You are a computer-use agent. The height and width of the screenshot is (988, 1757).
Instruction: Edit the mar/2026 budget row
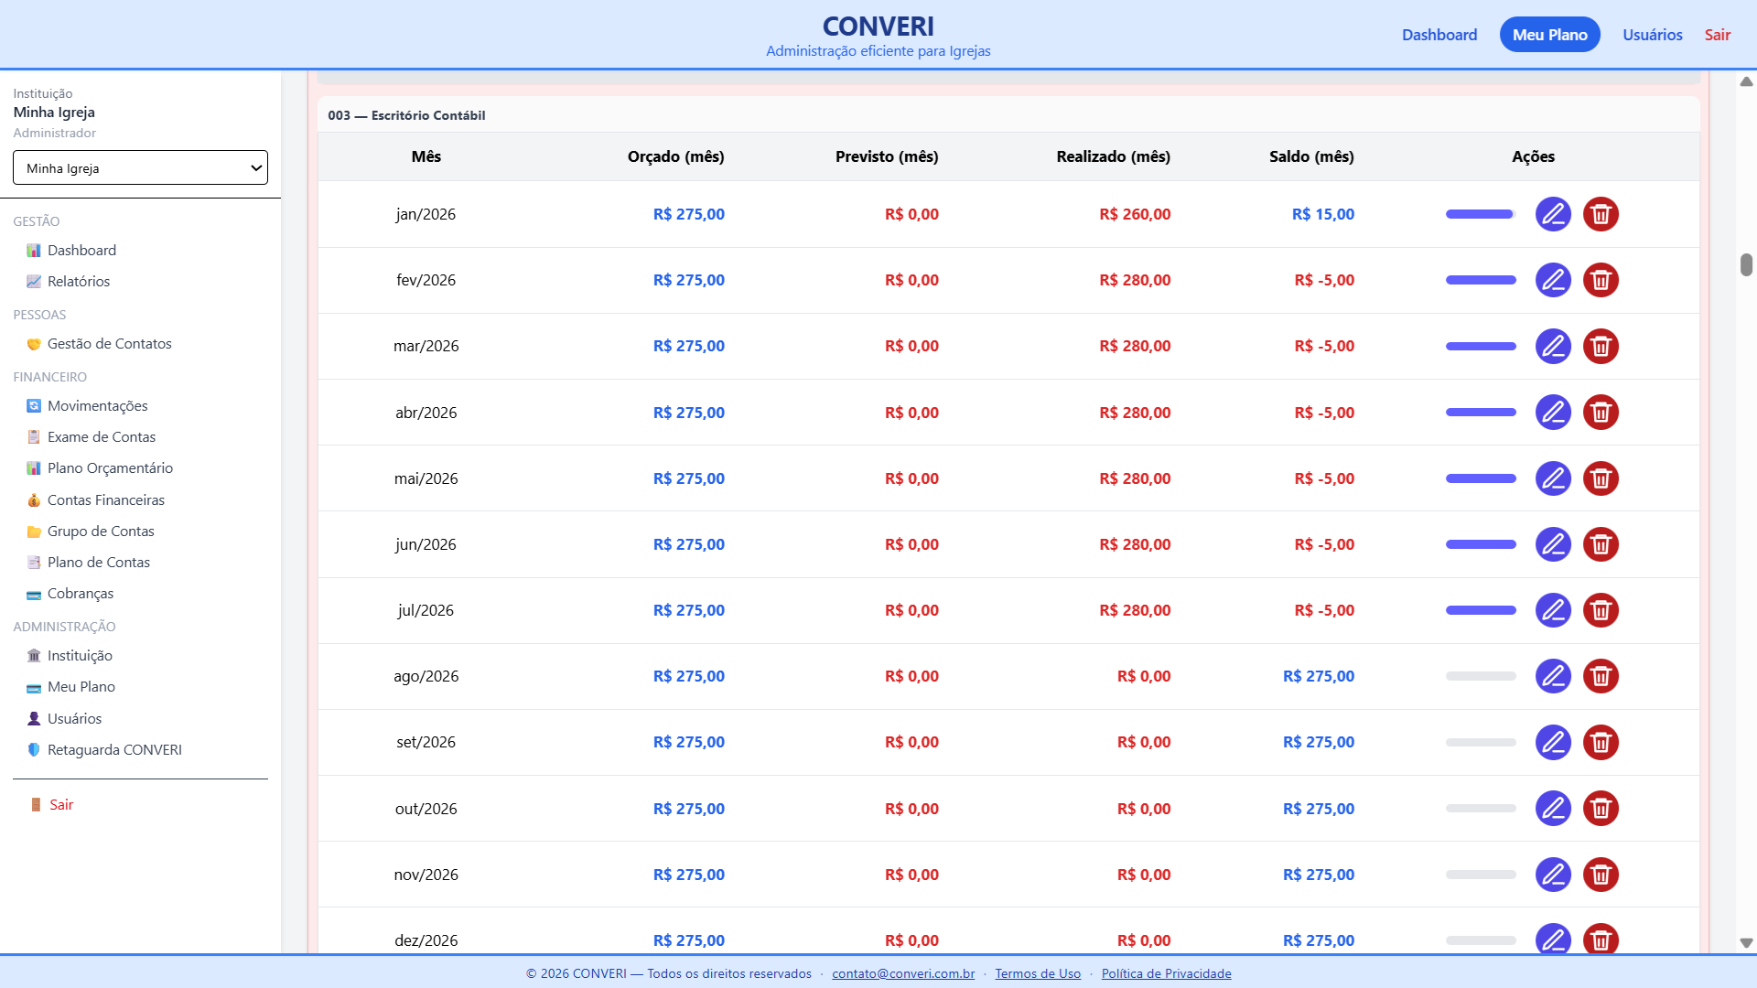click(x=1553, y=346)
